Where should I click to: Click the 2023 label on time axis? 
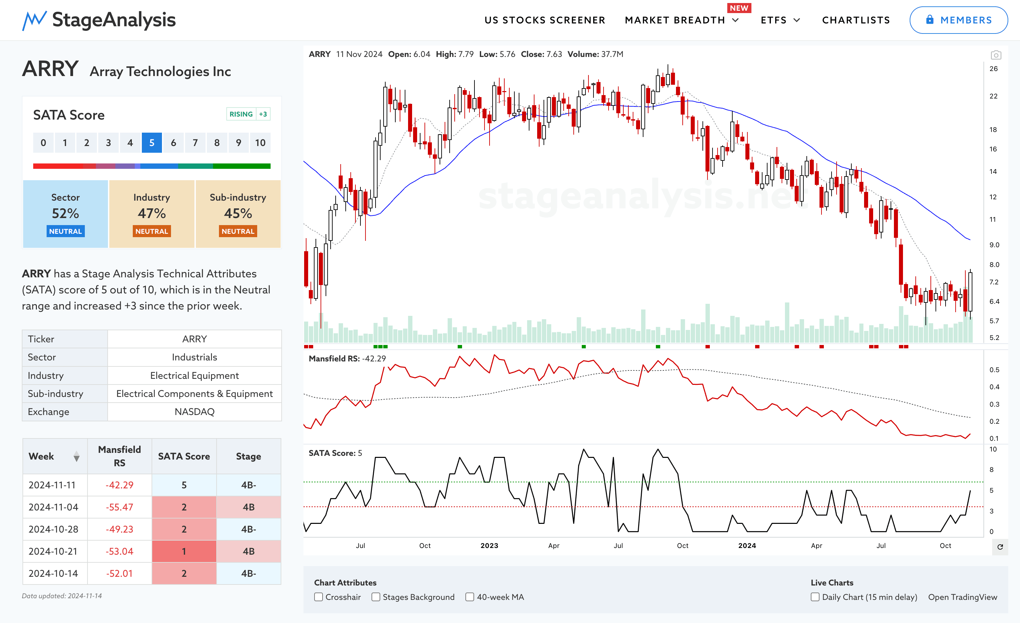(x=489, y=546)
